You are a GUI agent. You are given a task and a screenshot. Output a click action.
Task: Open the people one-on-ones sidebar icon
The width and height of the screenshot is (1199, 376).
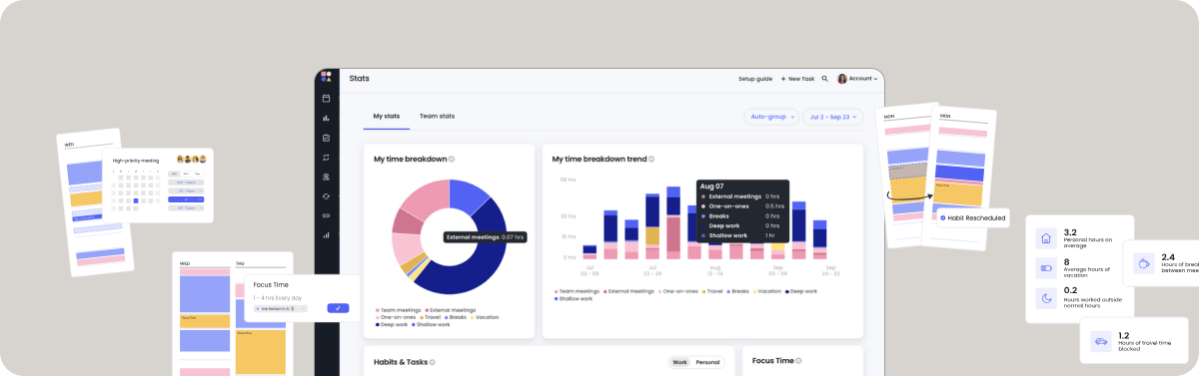coord(326,177)
